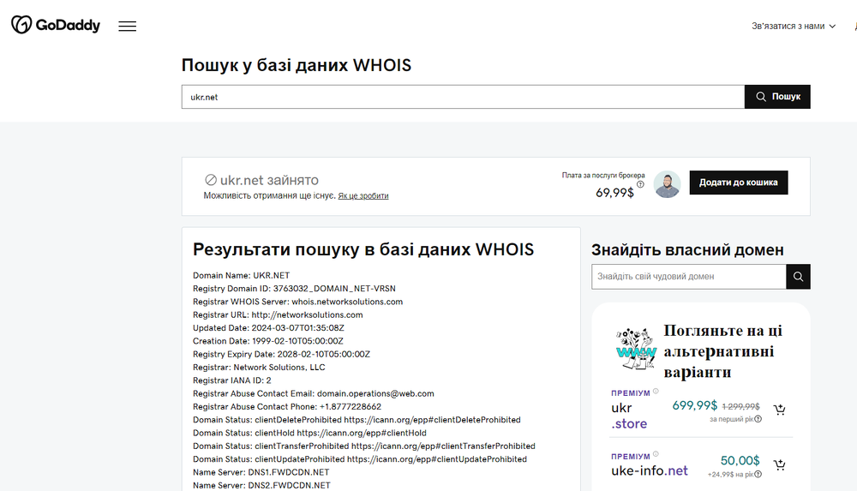The width and height of the screenshot is (857, 491).
Task: Add uke-info.net to cart icon
Action: click(779, 464)
